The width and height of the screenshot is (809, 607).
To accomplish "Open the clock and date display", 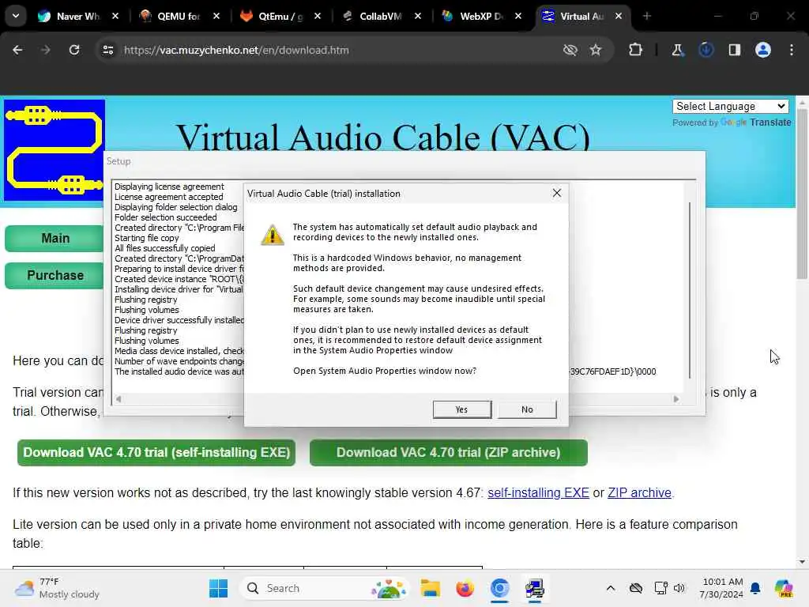I will 721,588.
